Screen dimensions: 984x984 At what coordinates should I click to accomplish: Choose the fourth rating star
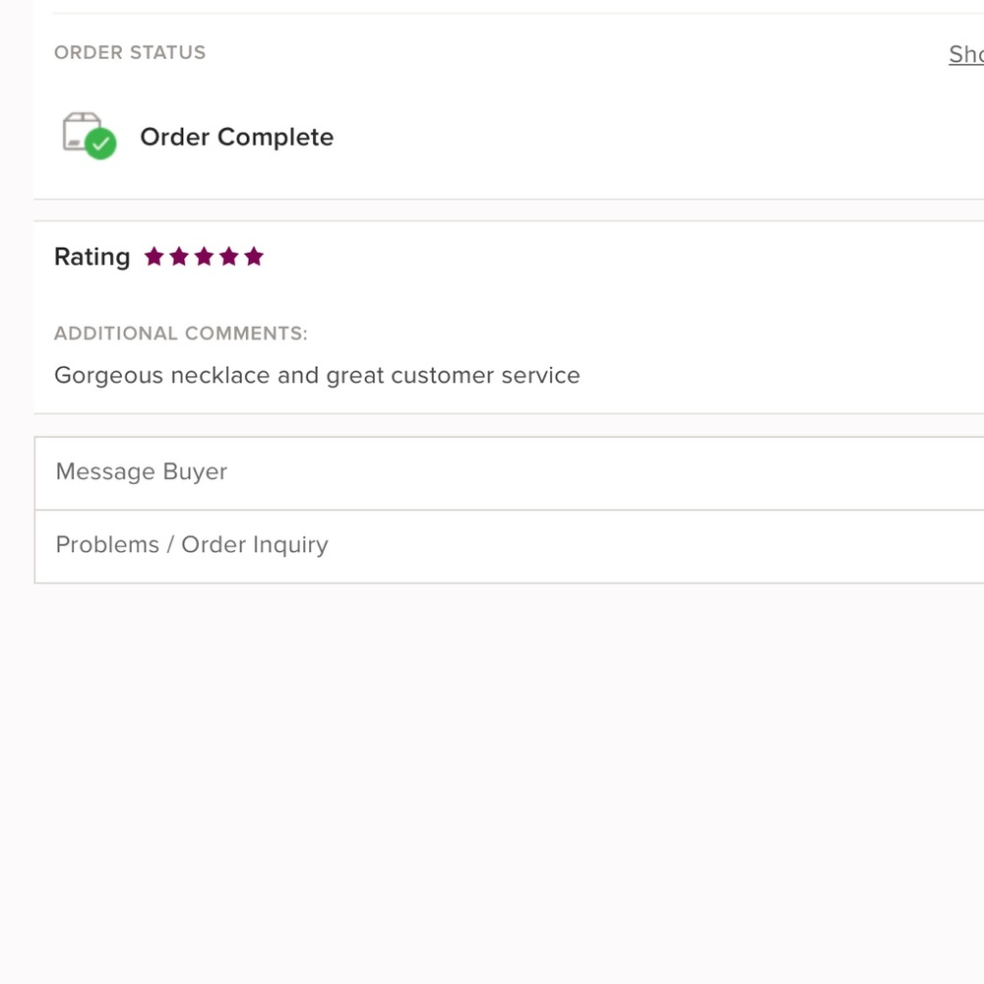pos(229,257)
